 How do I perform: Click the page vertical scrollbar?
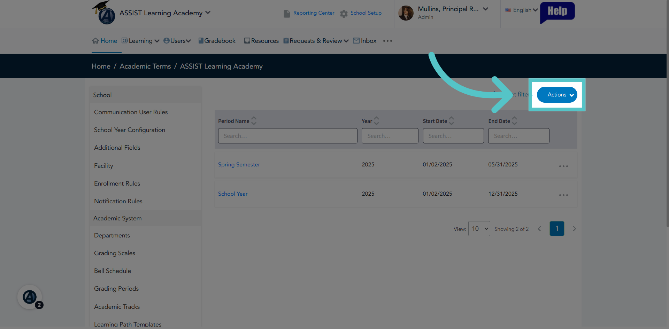pos(668,113)
